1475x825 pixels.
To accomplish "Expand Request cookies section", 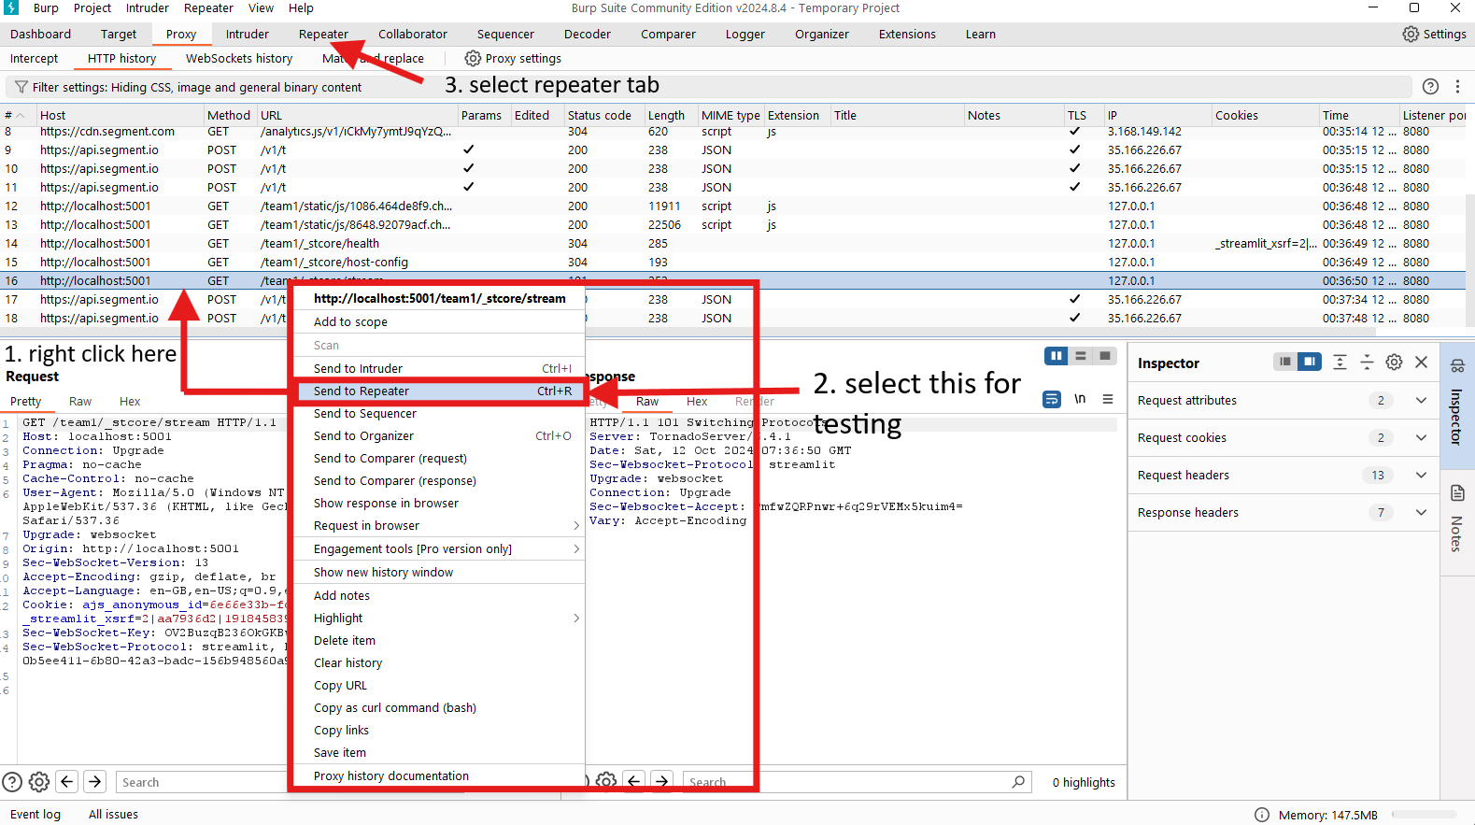I will pyautogui.click(x=1421, y=437).
